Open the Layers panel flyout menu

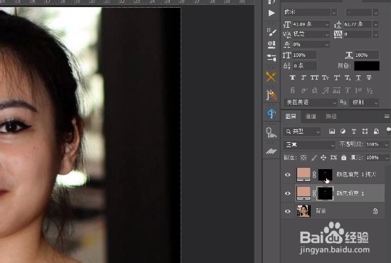click(x=387, y=116)
